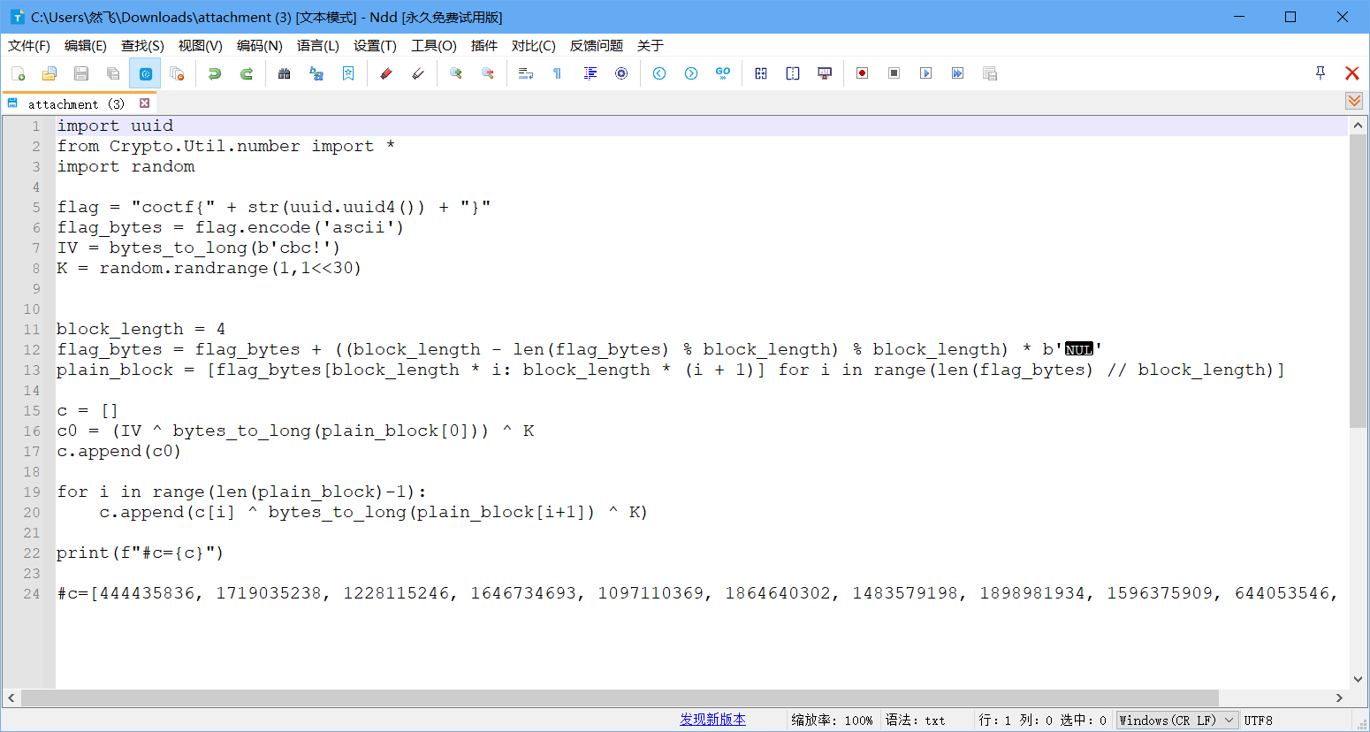Screen dimensions: 1370x732
Task: Click the blue circular target icon
Action: click(x=621, y=73)
